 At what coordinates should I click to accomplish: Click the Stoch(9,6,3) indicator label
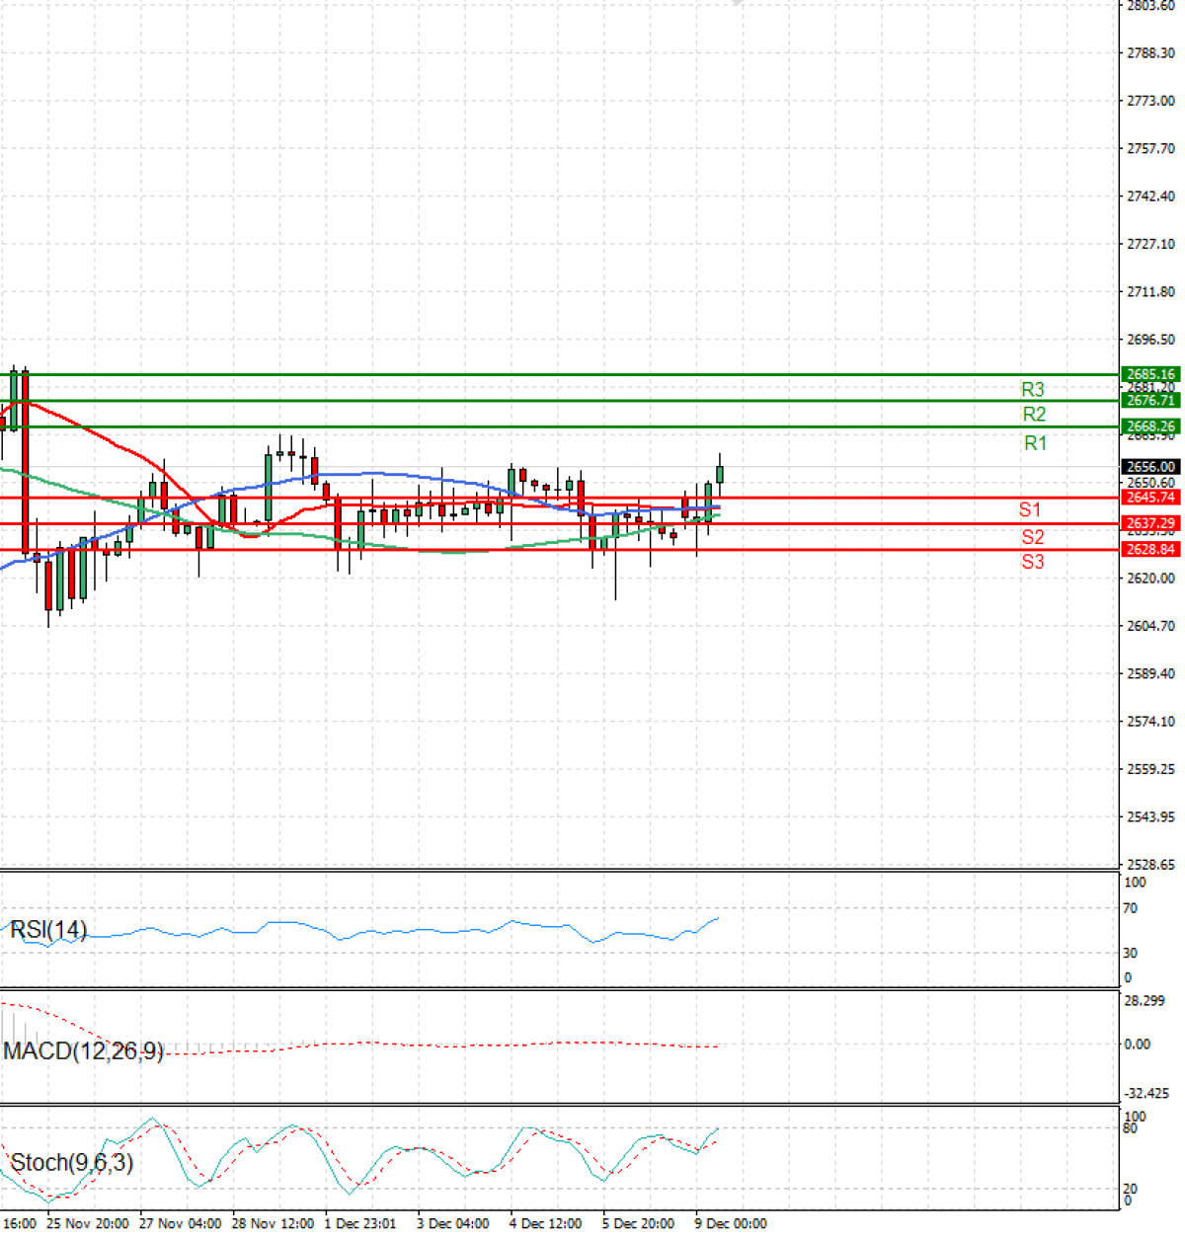pos(71,1162)
